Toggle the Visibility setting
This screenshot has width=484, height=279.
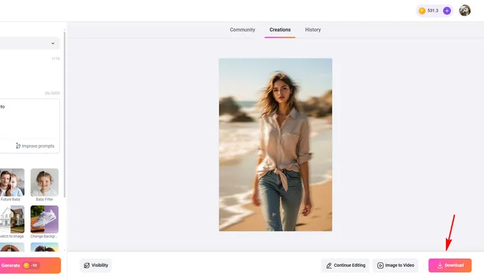(96, 265)
